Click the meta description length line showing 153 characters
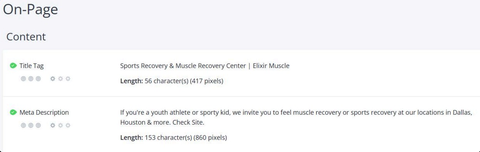The width and height of the screenshot is (480, 152). pos(174,137)
